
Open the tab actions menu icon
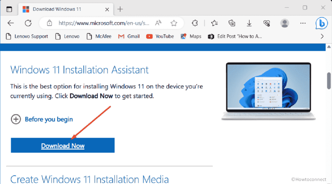tap(9, 9)
